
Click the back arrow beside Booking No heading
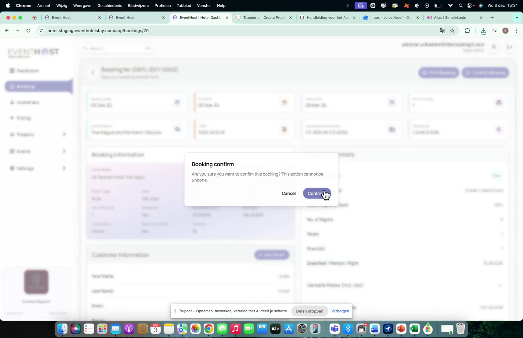(x=92, y=72)
